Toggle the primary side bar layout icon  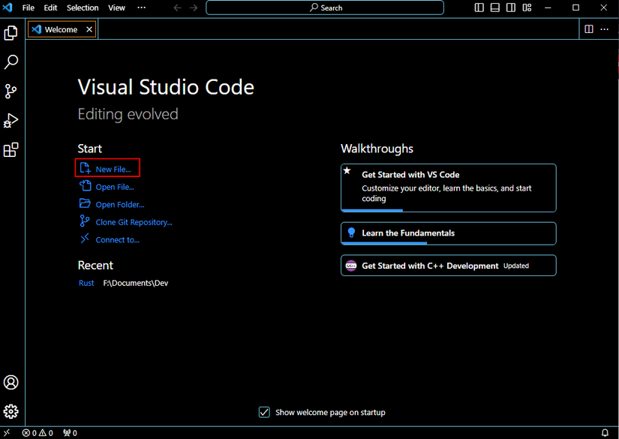click(479, 8)
